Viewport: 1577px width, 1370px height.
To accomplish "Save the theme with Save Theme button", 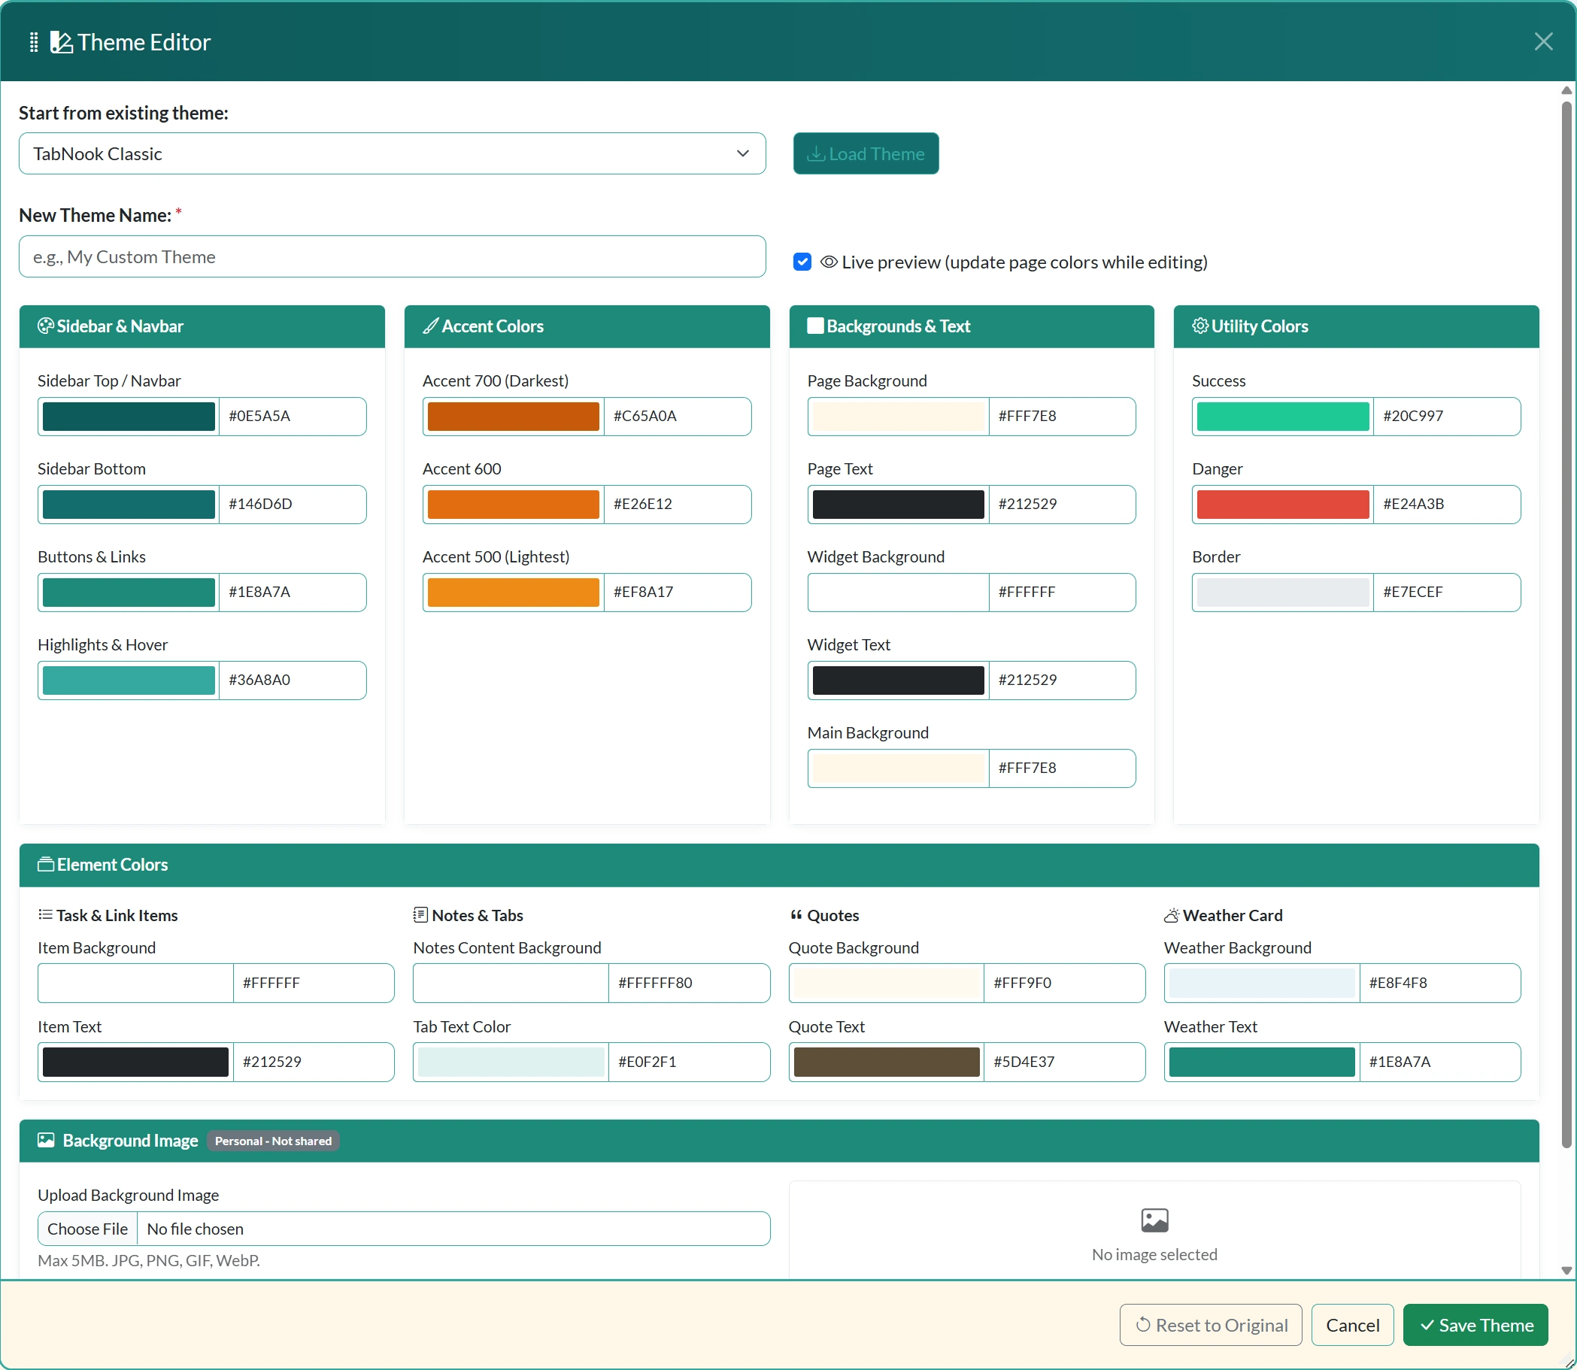I will point(1475,1325).
